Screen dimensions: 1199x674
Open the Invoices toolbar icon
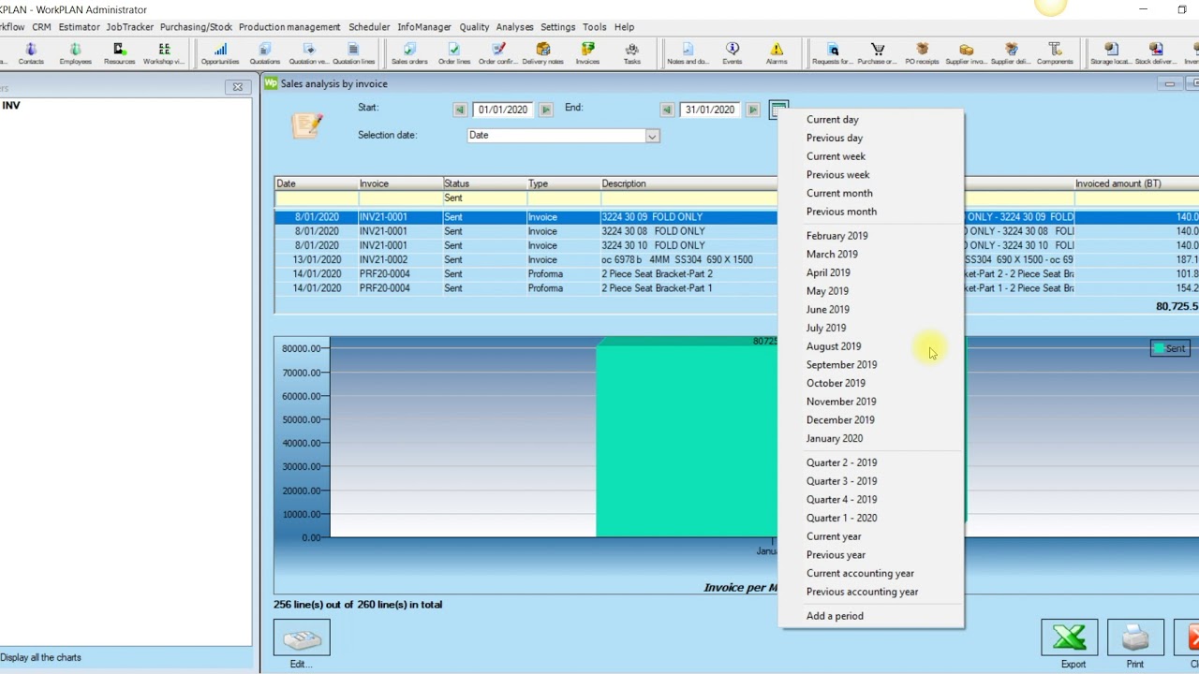[587, 53]
